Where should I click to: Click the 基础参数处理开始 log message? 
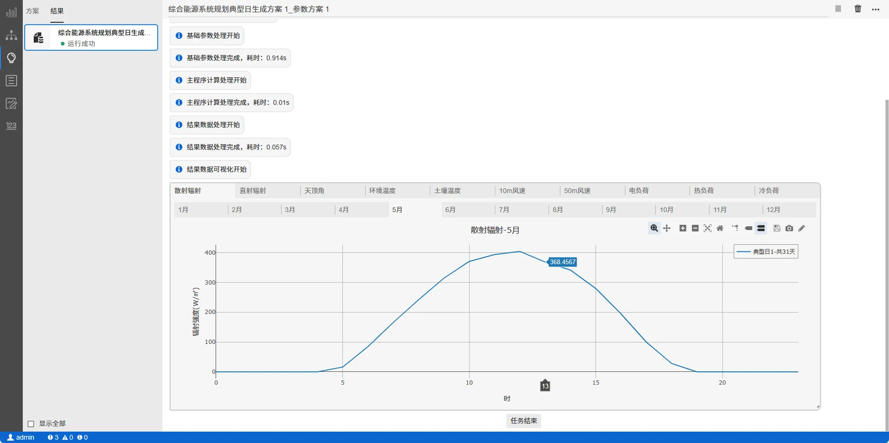(x=208, y=36)
